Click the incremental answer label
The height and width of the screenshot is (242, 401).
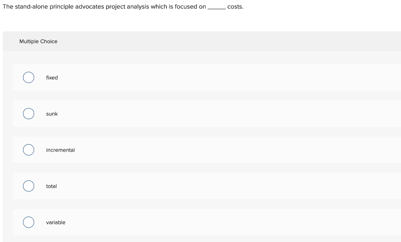tap(60, 150)
